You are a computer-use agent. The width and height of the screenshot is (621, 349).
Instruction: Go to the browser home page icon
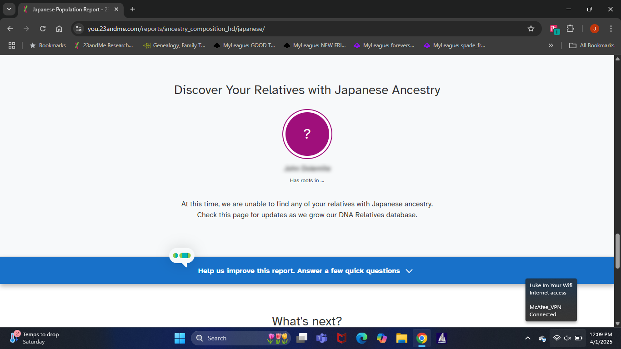(x=59, y=29)
